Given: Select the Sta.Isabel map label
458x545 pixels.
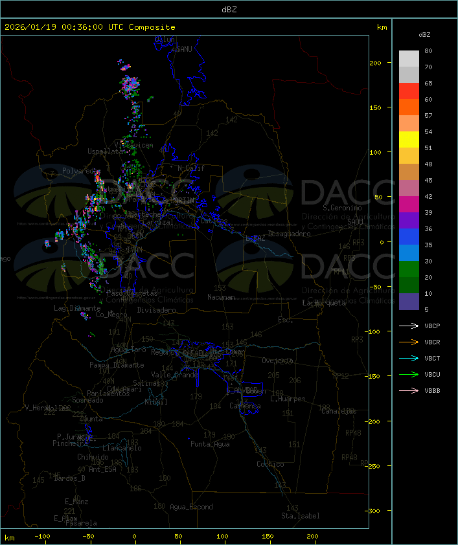Looking at the screenshot, I should 300,516.
